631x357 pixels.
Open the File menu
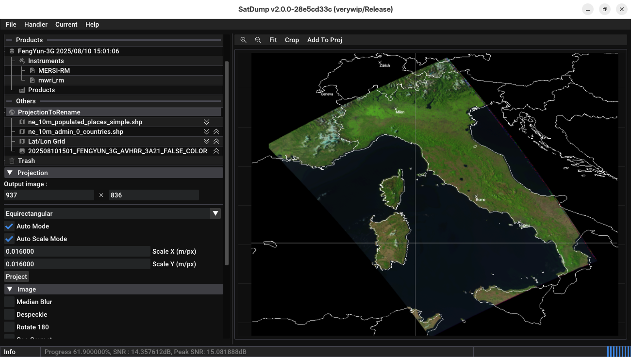11,24
